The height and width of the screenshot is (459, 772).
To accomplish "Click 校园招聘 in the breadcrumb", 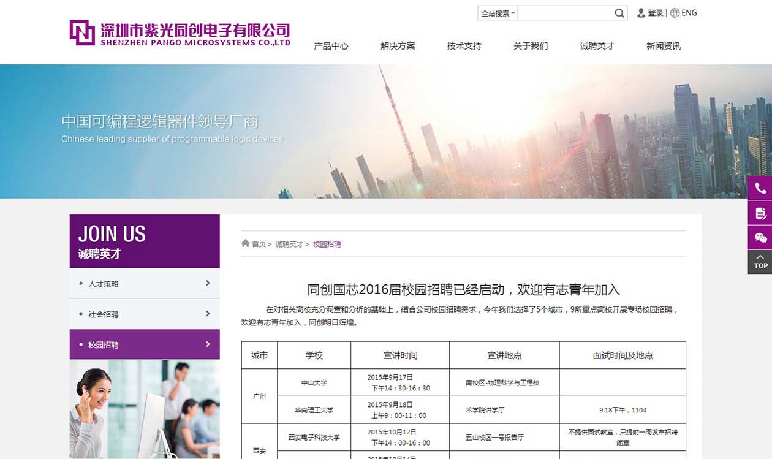I will click(327, 244).
